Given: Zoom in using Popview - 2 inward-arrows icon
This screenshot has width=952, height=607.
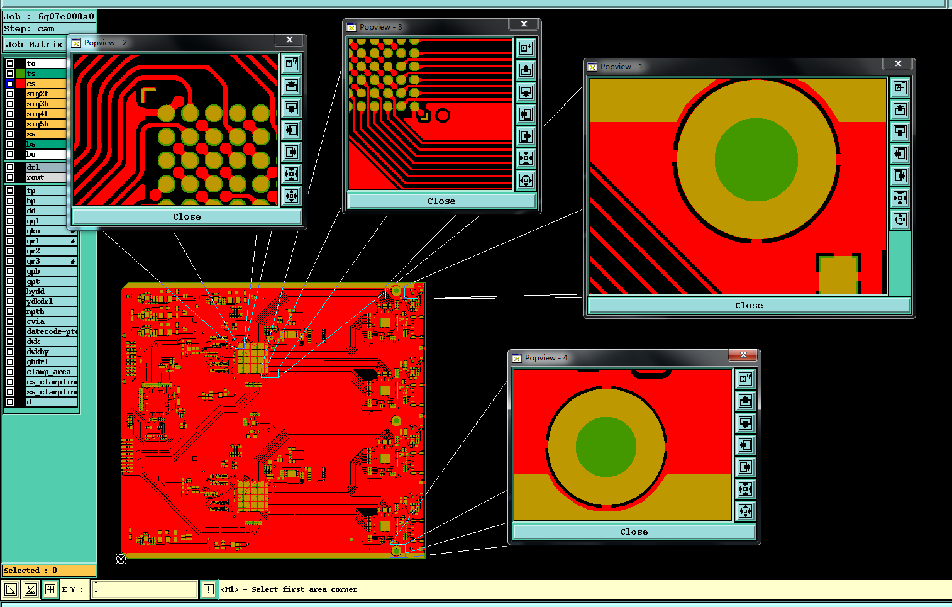Looking at the screenshot, I should (x=291, y=174).
